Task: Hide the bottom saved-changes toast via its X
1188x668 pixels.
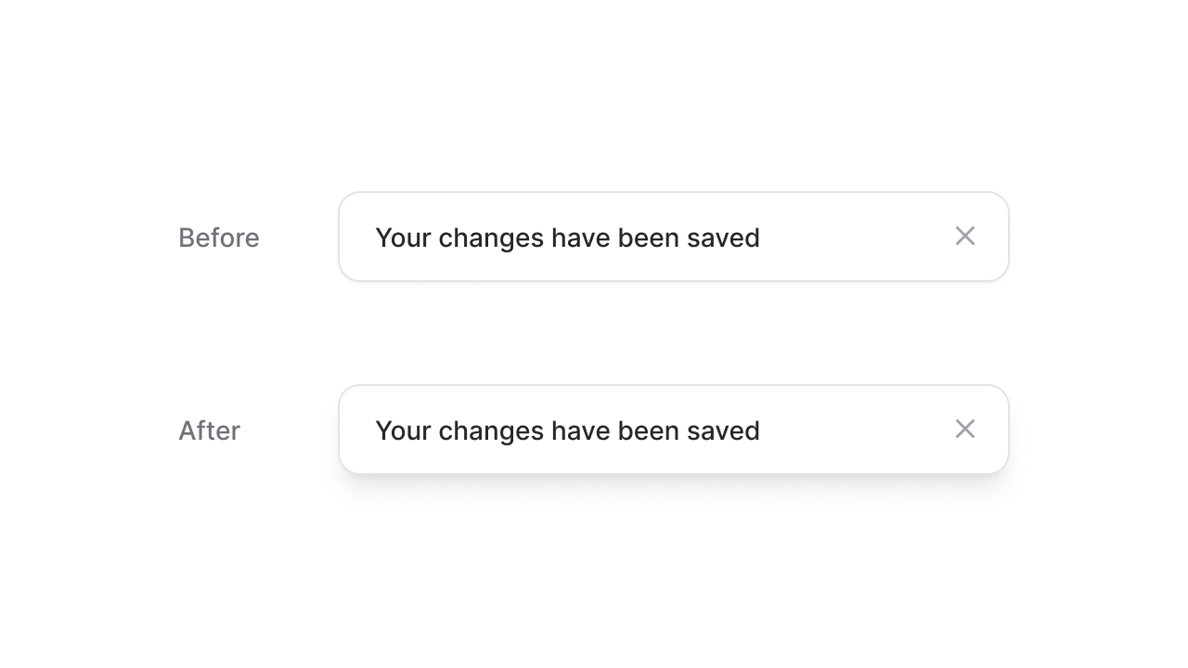Action: tap(965, 429)
